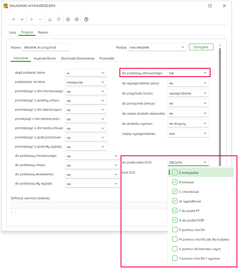Open skąd pobierać dane dropdown

tap(86, 73)
